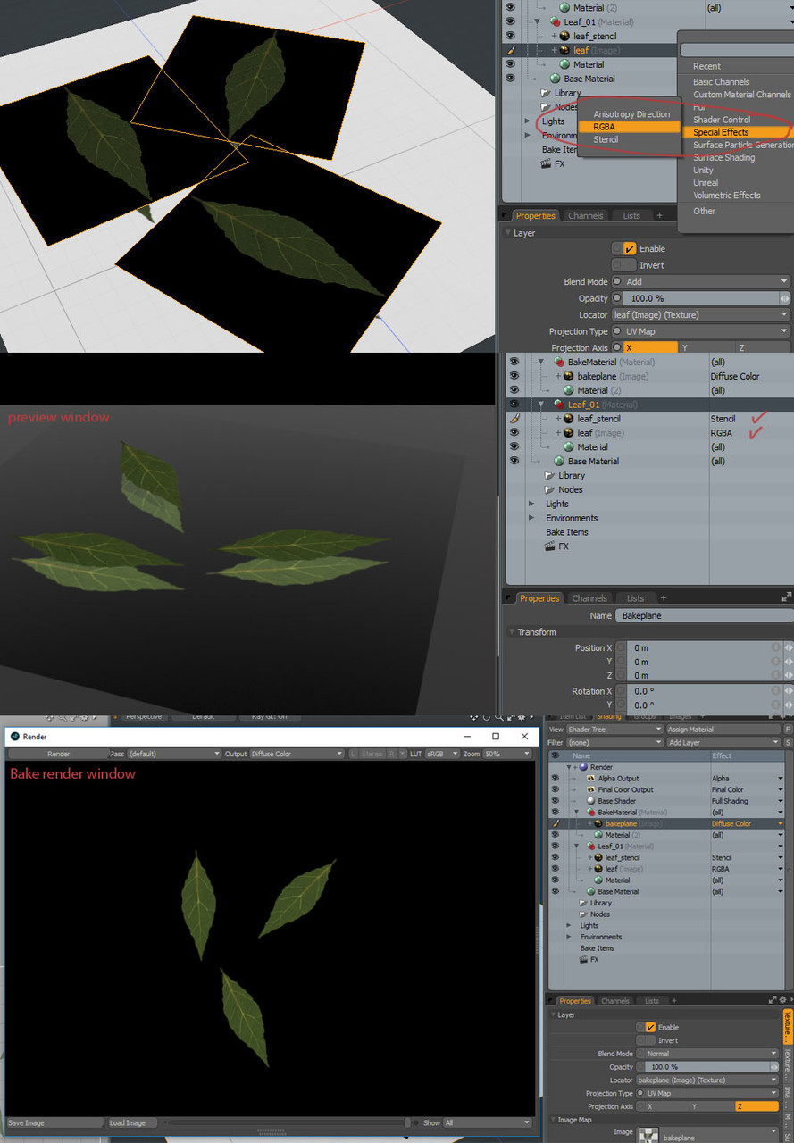Click the Base Shader sphere icon
794x1143 pixels.
590,801
